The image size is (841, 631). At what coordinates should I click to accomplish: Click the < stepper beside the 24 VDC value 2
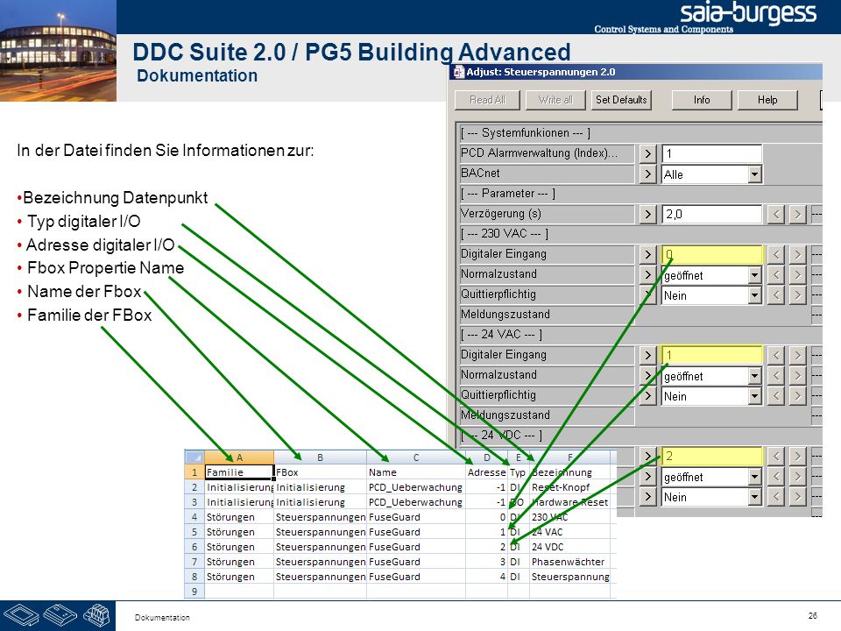click(x=775, y=456)
